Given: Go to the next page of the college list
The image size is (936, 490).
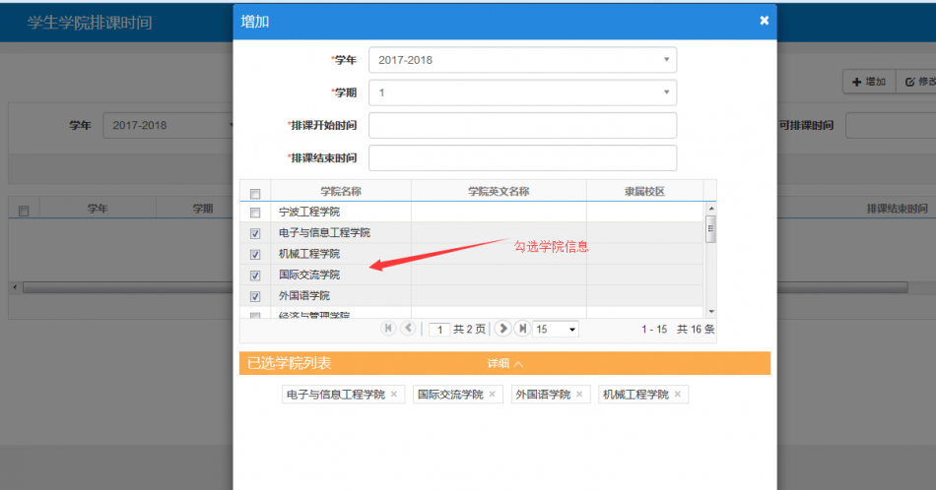Looking at the screenshot, I should [x=503, y=329].
